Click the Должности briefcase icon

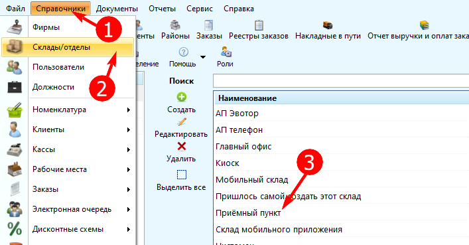(14, 87)
